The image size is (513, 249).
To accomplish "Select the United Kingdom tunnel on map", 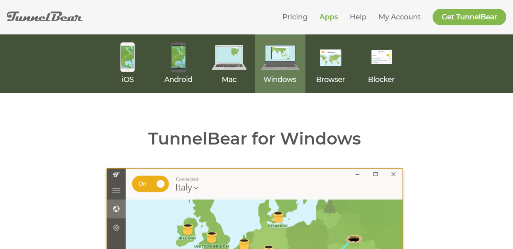I will tap(212, 238).
